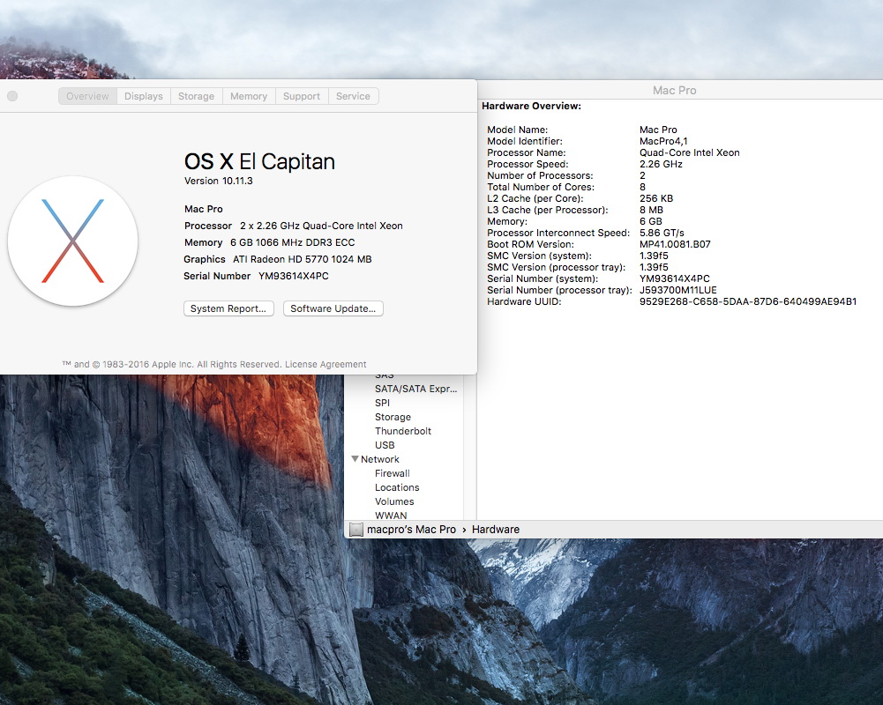Click the System Report... button

(x=228, y=308)
